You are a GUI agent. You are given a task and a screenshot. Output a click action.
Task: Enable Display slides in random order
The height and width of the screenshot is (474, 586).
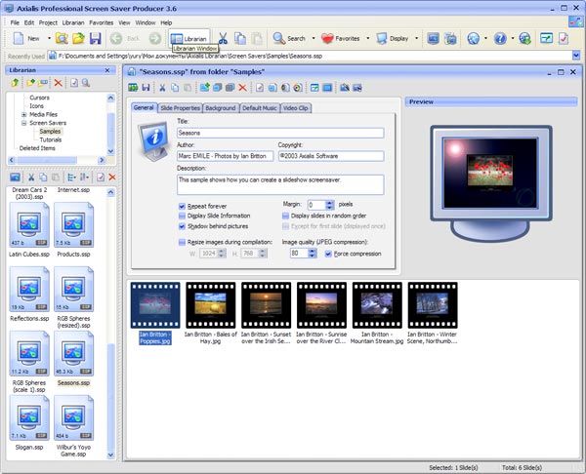click(285, 216)
